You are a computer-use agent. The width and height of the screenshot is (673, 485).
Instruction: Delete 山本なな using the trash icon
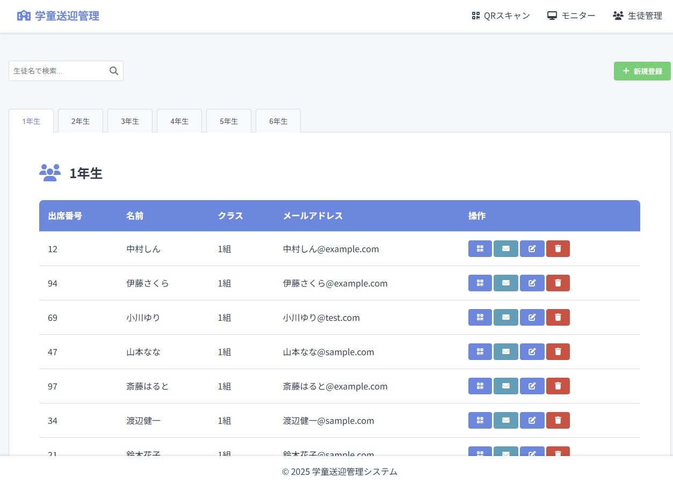[x=558, y=351]
